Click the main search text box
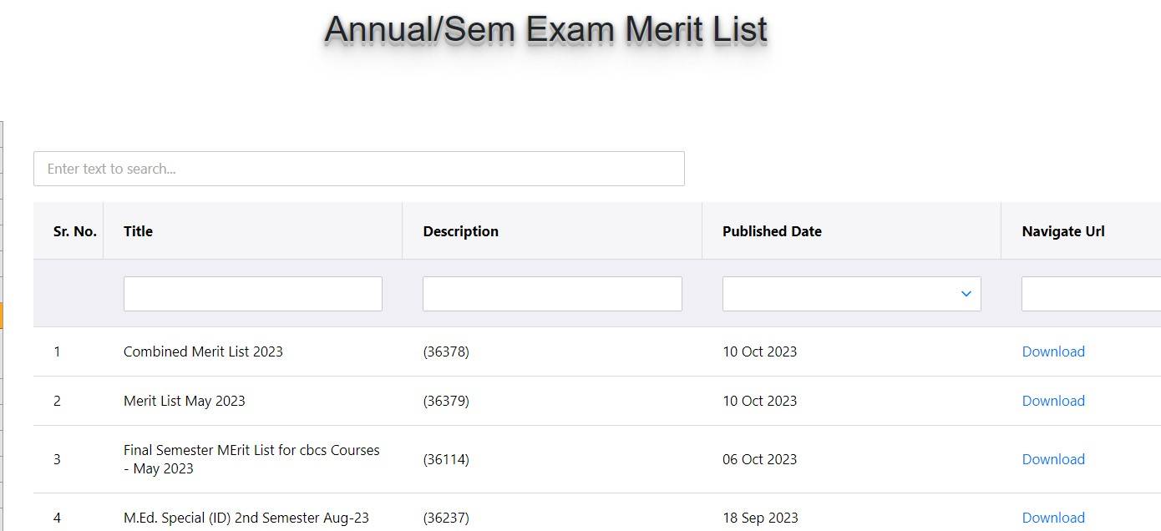The image size is (1161, 531). pyautogui.click(x=358, y=169)
